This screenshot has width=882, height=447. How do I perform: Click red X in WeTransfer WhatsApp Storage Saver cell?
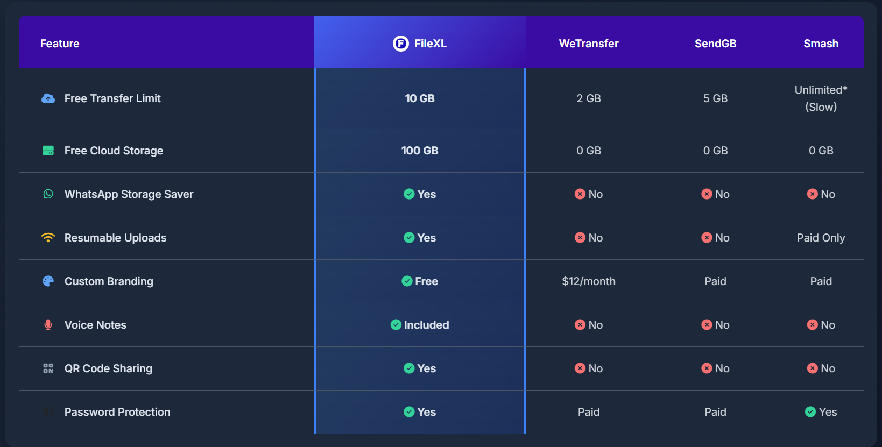pyautogui.click(x=580, y=194)
